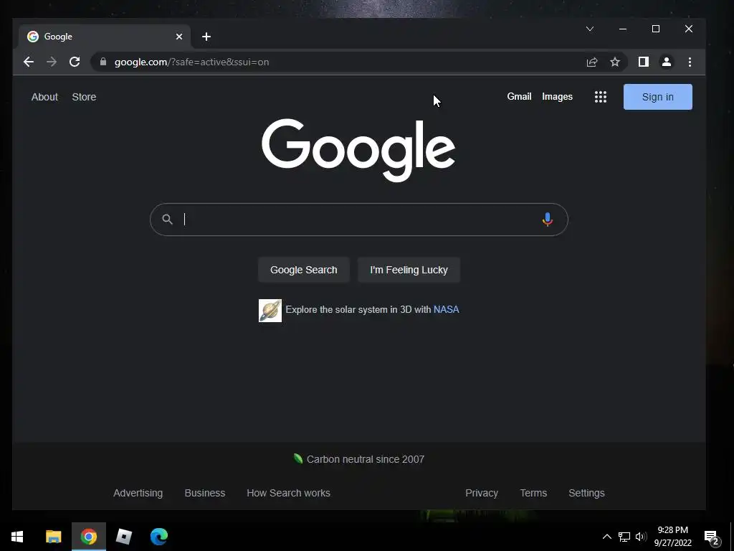
Task: Open Carbon neutral since 2007 link
Action: click(x=359, y=459)
